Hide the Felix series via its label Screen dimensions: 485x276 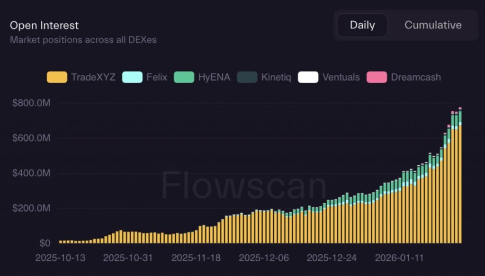[x=157, y=77]
